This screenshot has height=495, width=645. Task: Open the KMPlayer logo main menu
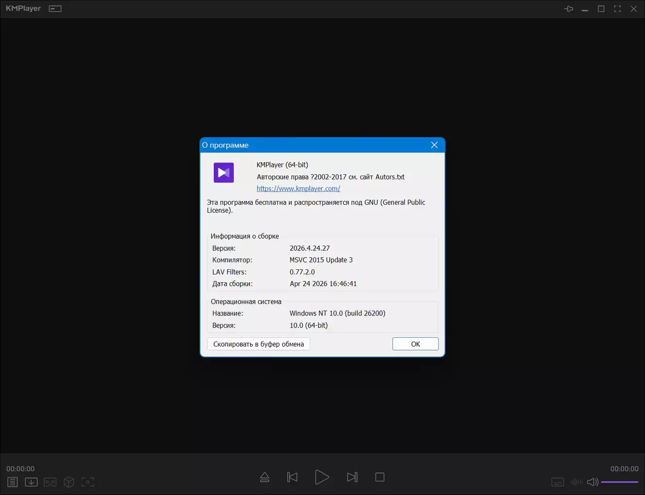click(23, 9)
